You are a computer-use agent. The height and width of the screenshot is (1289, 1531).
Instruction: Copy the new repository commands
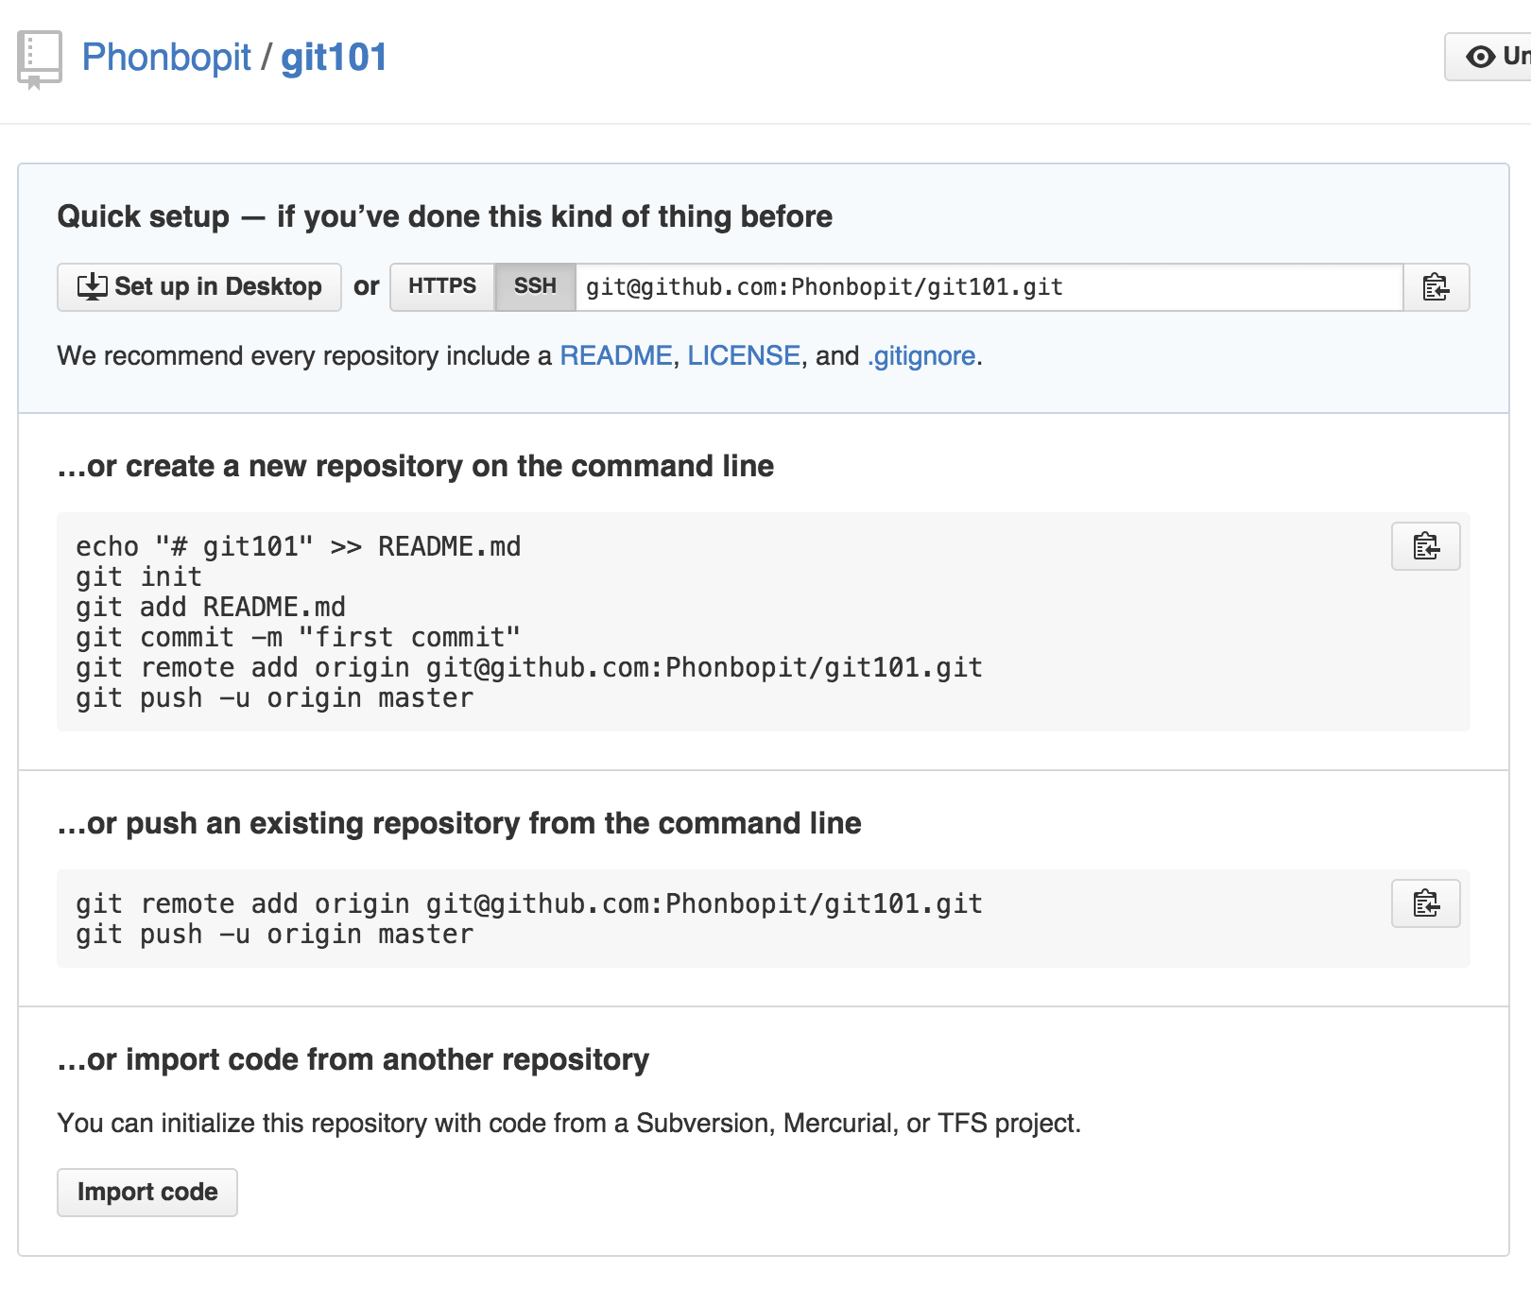[x=1426, y=546]
